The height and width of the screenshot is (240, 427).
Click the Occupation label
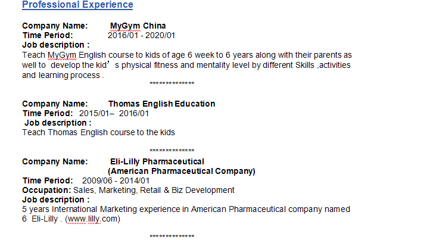(x=46, y=191)
